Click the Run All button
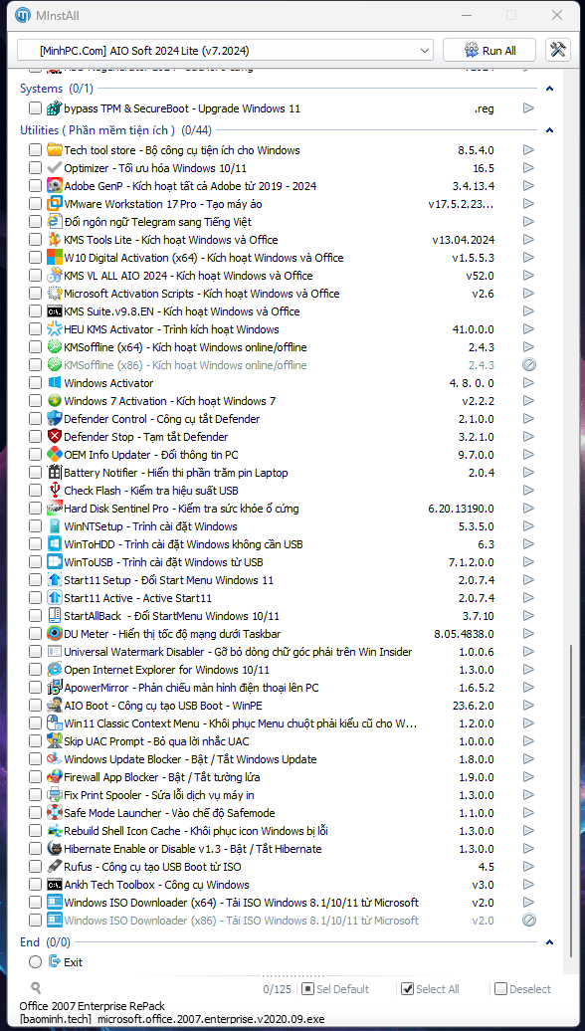 coord(489,50)
